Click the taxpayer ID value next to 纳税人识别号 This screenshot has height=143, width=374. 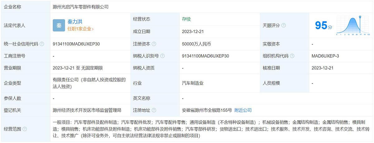[x=205, y=56]
